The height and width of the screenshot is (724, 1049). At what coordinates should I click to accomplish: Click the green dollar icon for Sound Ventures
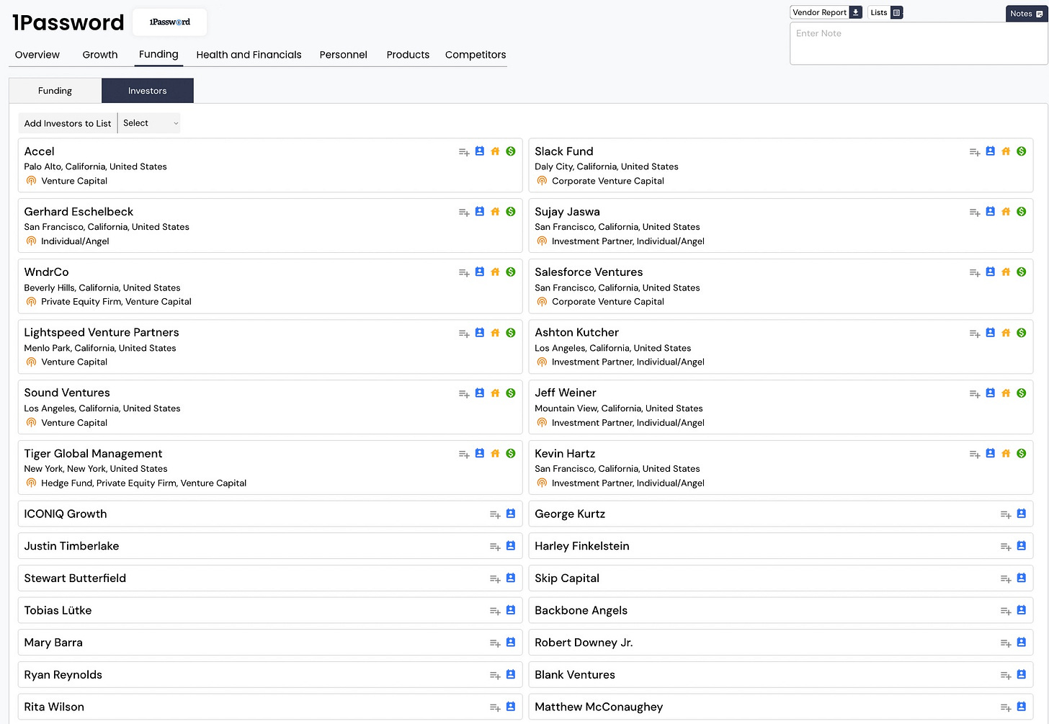(511, 393)
